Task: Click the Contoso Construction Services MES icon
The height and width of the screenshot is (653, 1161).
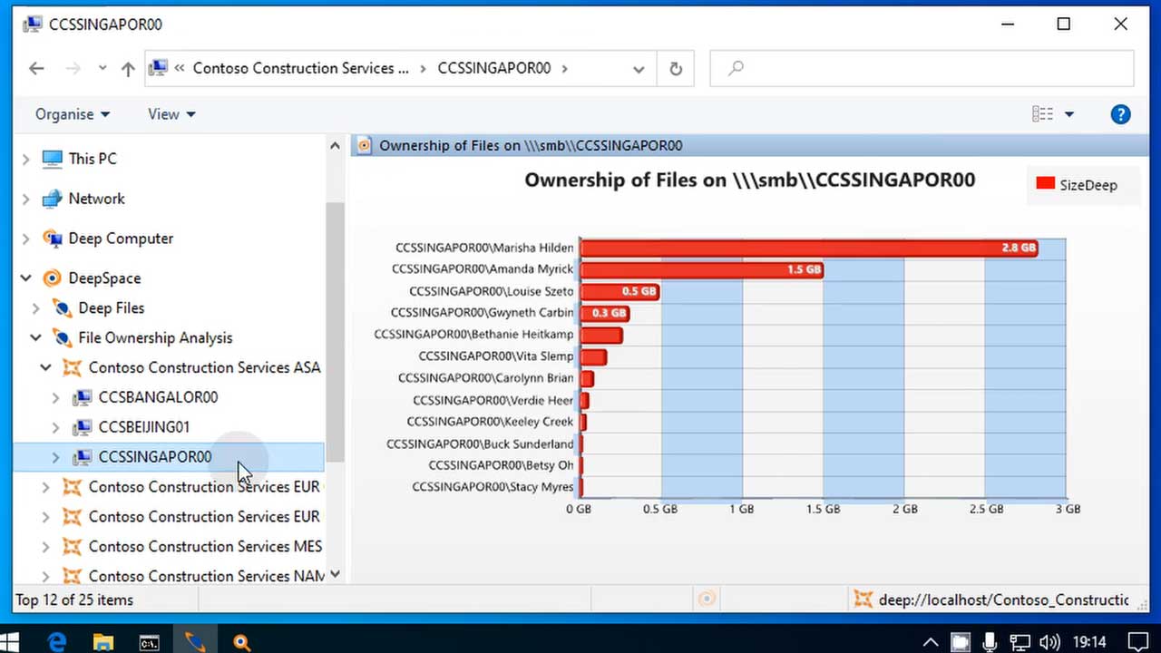Action: [x=72, y=546]
